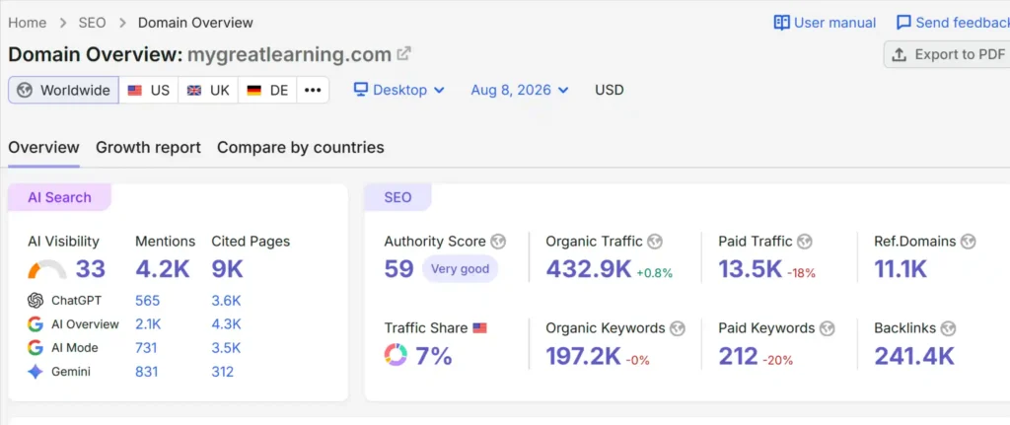The image size is (1010, 425).
Task: Click Paid Traffic value 13.5K
Action: (751, 269)
